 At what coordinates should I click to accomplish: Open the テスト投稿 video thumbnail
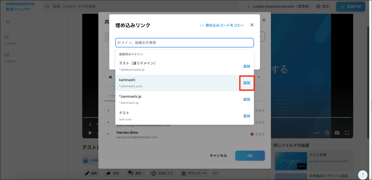[291, 161]
